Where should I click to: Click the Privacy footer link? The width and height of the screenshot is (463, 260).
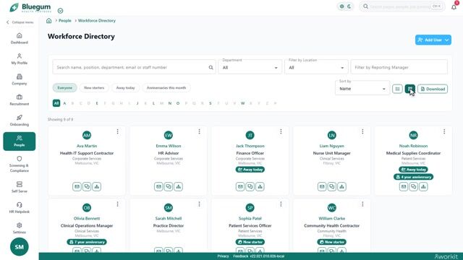coord(223,256)
